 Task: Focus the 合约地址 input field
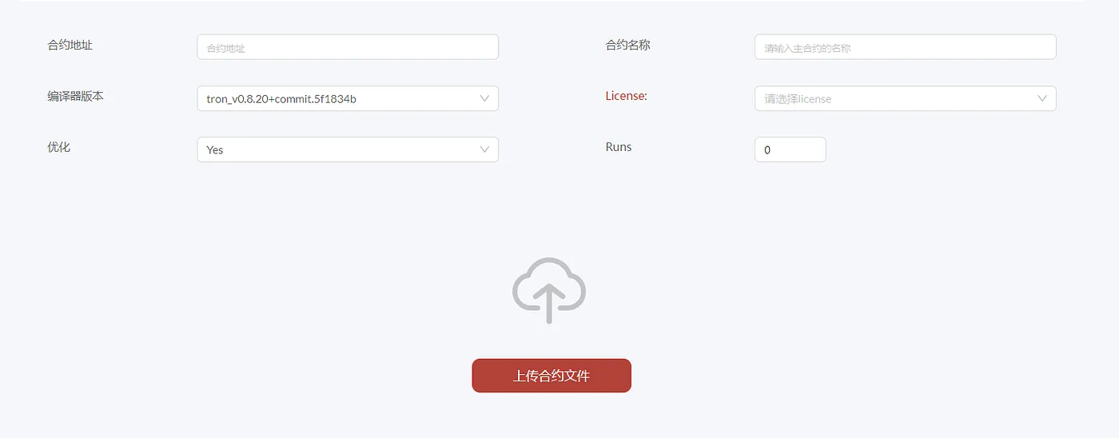coord(348,47)
